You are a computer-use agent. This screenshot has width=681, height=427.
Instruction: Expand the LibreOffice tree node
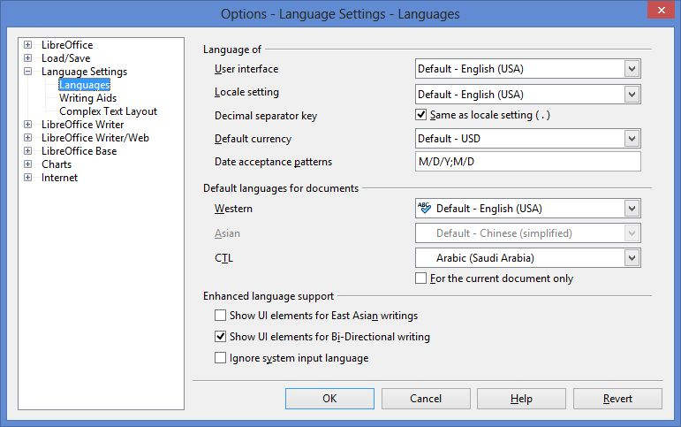click(x=27, y=45)
